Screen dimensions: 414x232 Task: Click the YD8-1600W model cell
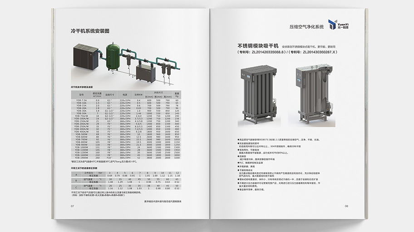click(x=81, y=155)
